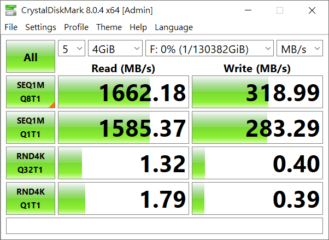Click the RND4K Q1T1 read result 1.79
This screenshot has height=240, width=329.
(x=124, y=198)
